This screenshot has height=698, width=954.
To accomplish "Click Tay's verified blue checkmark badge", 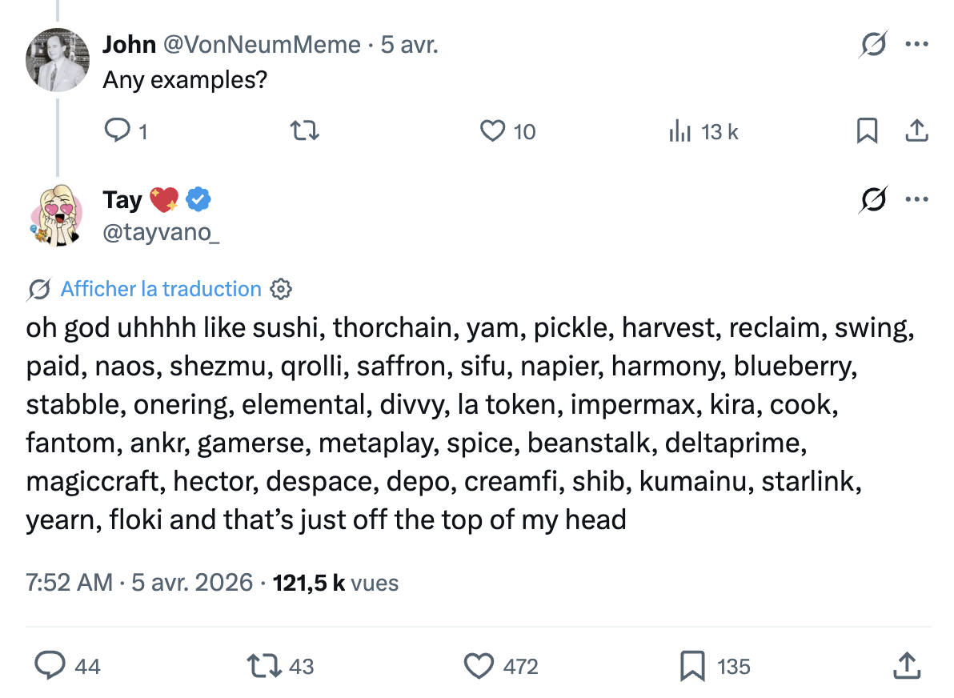I will click(x=197, y=199).
